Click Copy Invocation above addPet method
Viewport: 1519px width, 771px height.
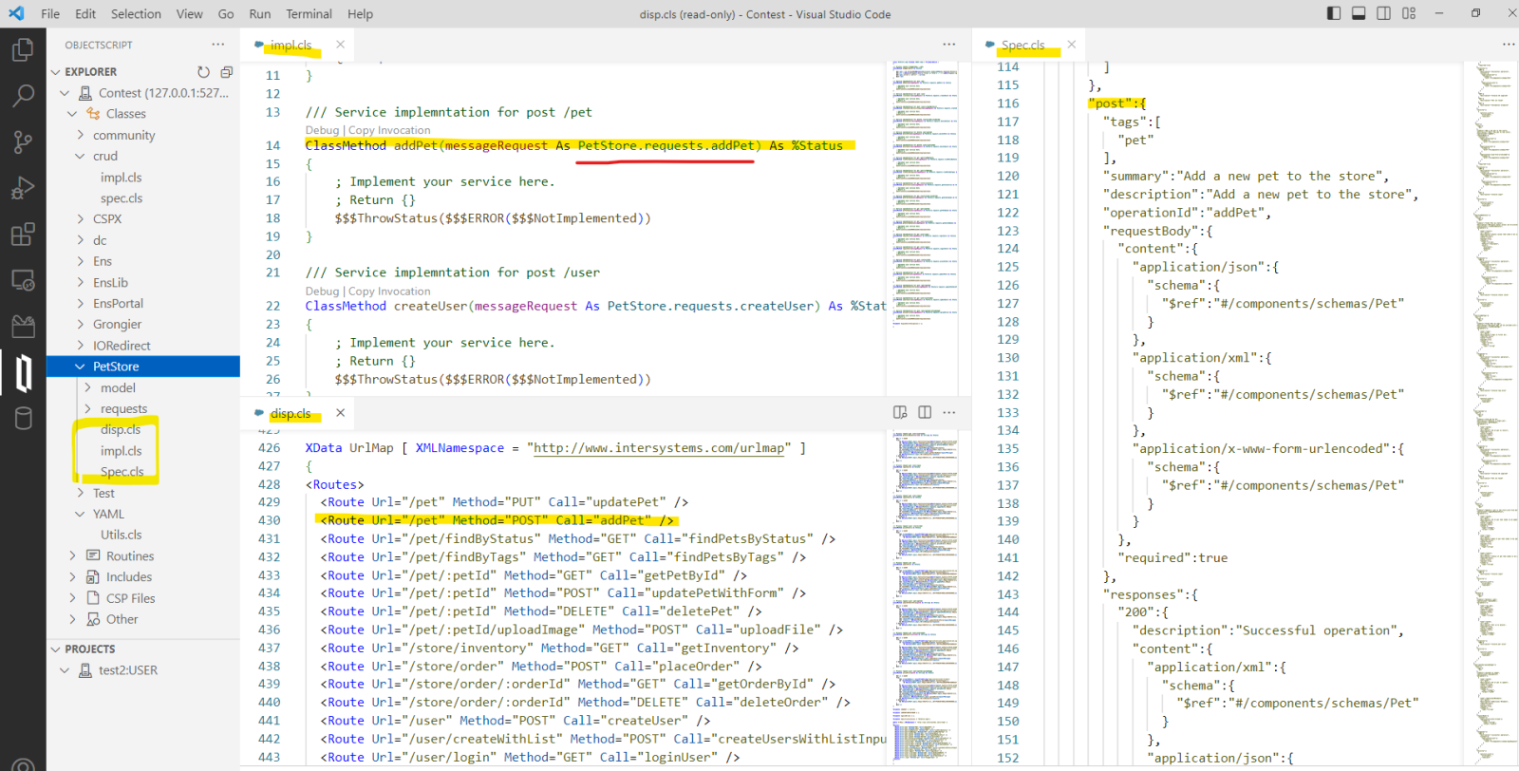pos(389,130)
